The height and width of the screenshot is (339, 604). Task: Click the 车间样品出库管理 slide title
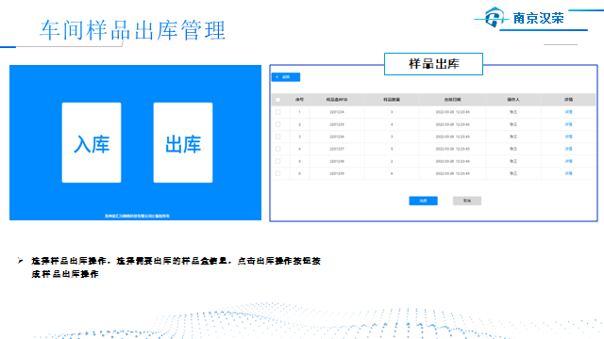point(132,30)
